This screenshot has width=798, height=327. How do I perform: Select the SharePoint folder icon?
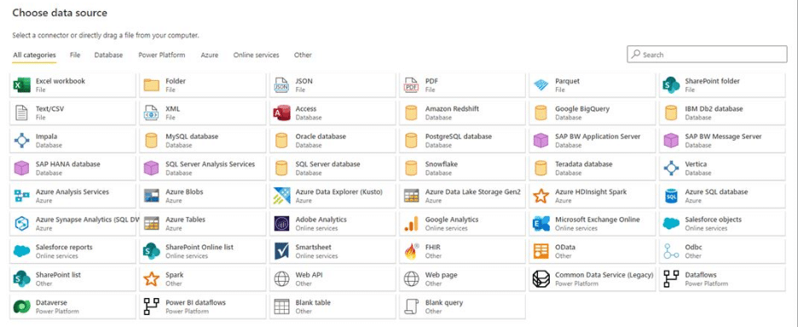tap(671, 85)
